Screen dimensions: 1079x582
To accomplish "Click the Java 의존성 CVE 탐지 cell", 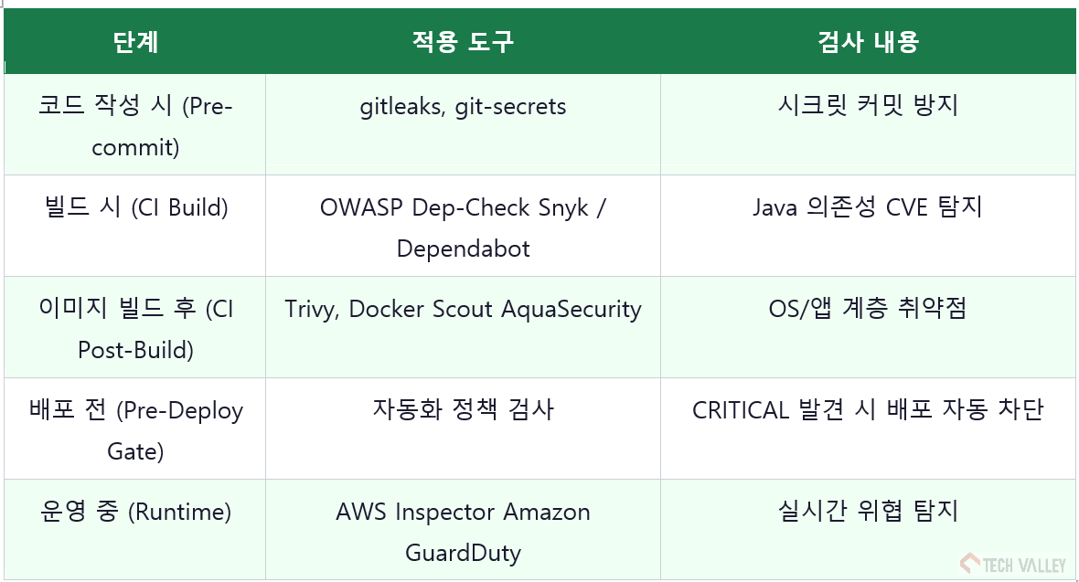I will 869,226.
